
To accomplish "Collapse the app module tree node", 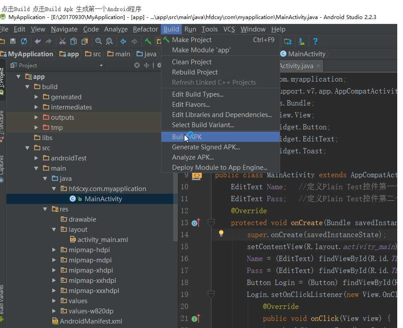I will 18,77.
